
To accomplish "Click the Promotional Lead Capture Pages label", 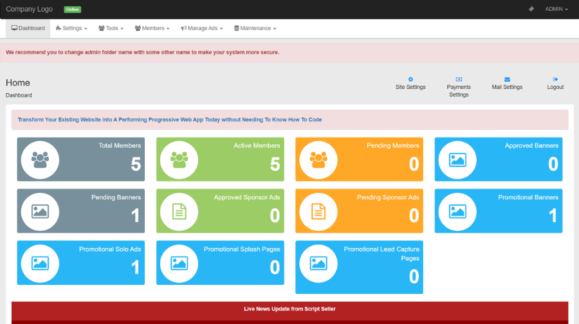I will pyautogui.click(x=381, y=253).
